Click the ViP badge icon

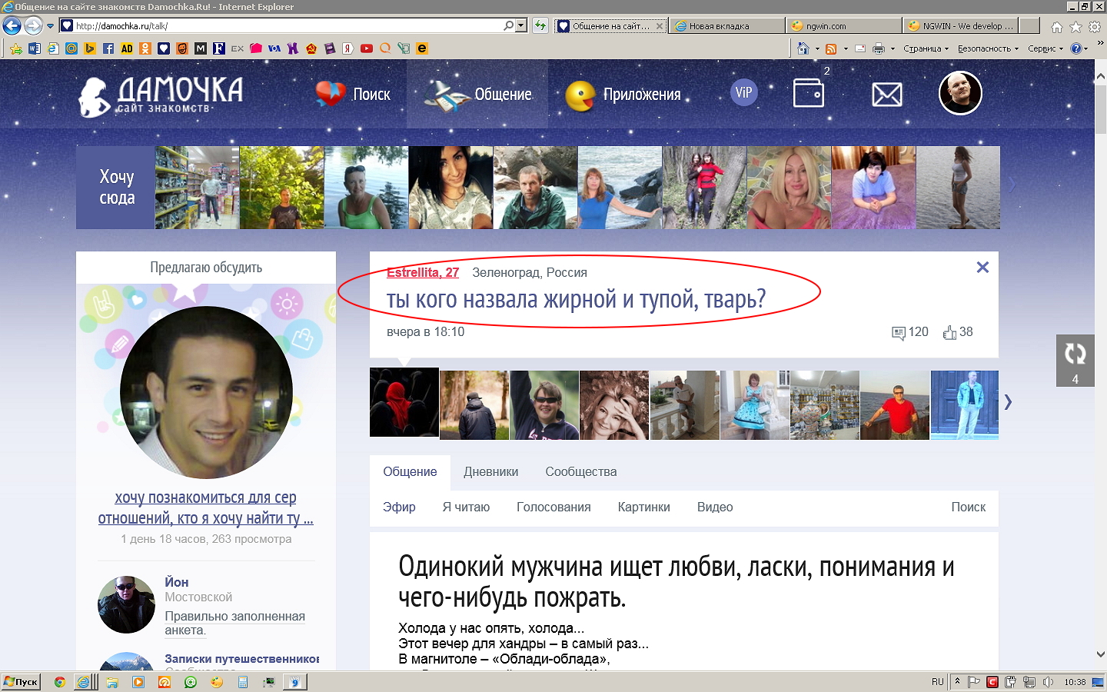click(x=743, y=93)
